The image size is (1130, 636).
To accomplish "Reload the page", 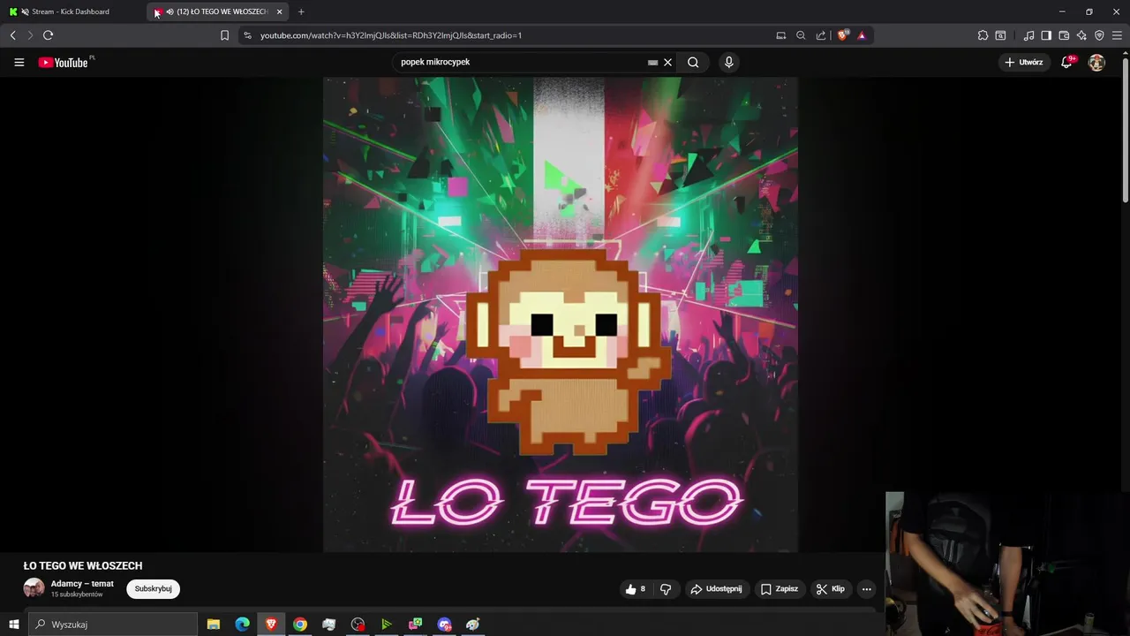I will click(48, 35).
